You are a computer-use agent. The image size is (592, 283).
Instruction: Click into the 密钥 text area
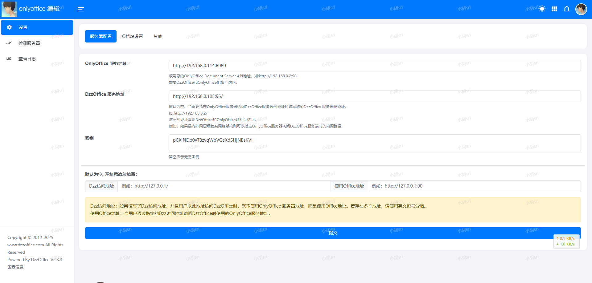tap(375, 143)
